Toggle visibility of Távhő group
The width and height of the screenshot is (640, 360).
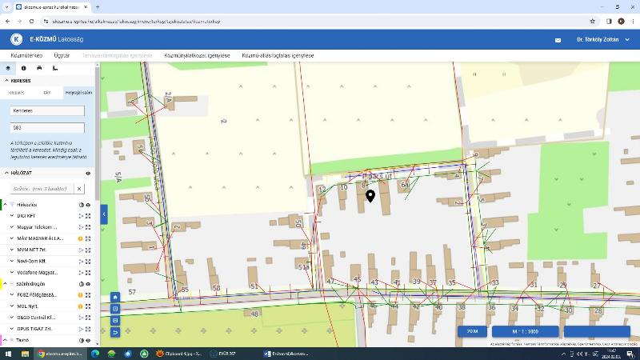click(x=88, y=341)
